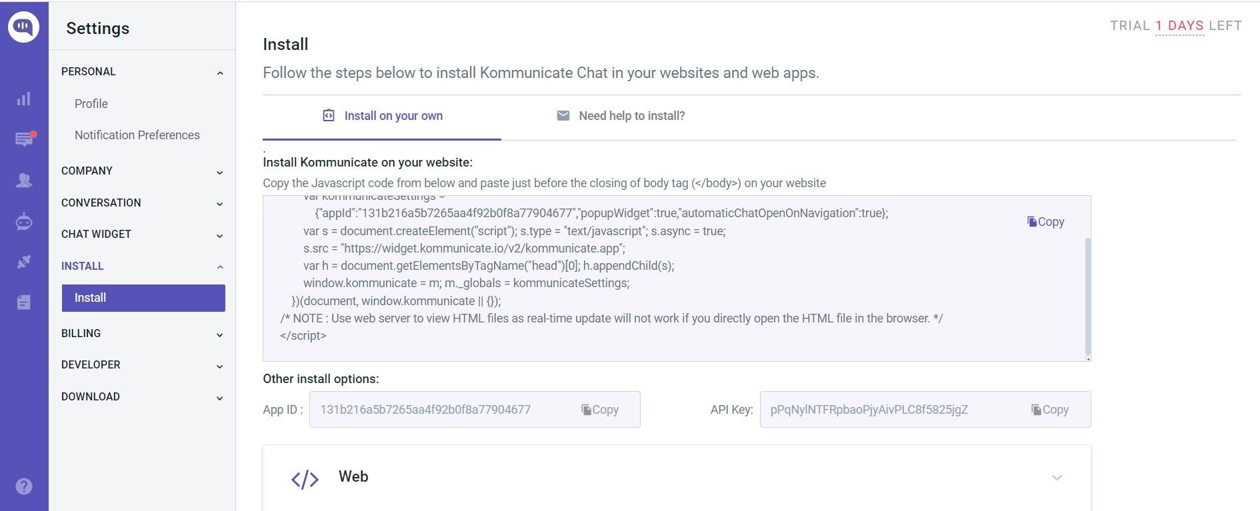
Task: Copy the App ID value
Action: click(601, 410)
